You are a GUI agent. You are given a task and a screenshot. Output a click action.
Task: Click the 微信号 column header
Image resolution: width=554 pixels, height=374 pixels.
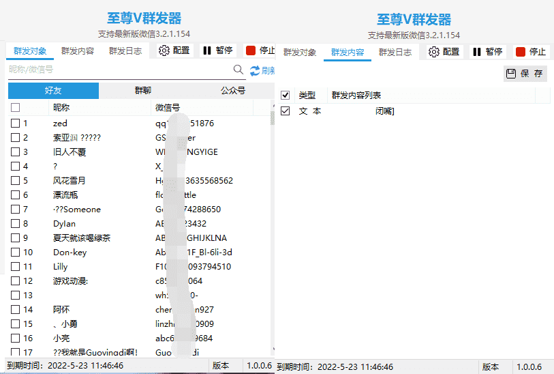(202, 108)
